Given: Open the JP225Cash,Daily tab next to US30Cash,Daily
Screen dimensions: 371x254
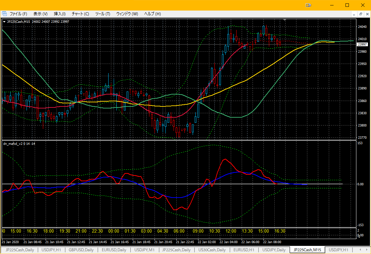Looking at the screenshot, I should (x=176, y=250).
